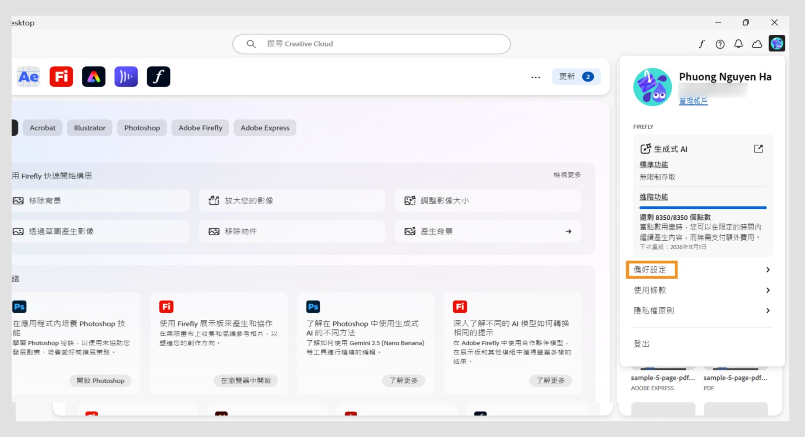Screen dimensions: 805x437
Task: Click the 透過草圖產生影像 quick action
Action: pyautogui.click(x=100, y=231)
